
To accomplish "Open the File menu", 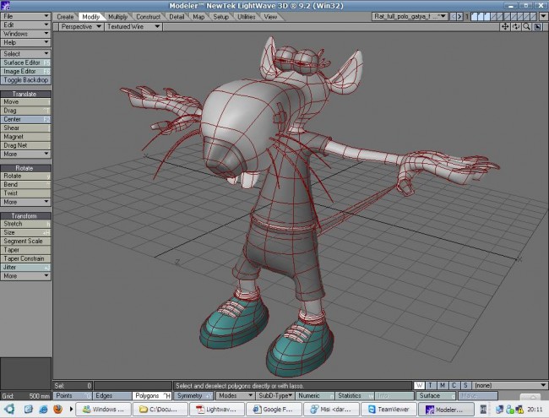I will pos(25,15).
